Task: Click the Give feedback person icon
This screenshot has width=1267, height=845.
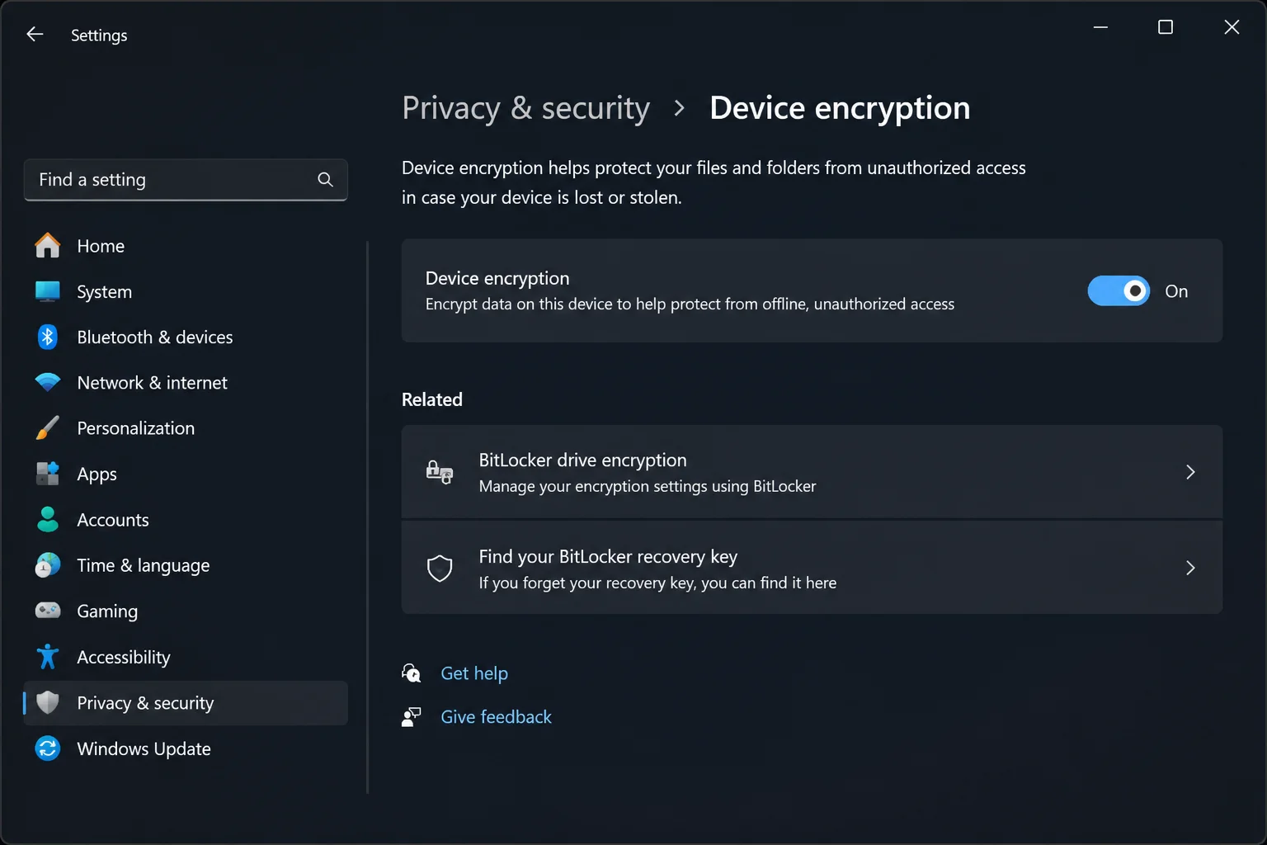Action: coord(411,717)
